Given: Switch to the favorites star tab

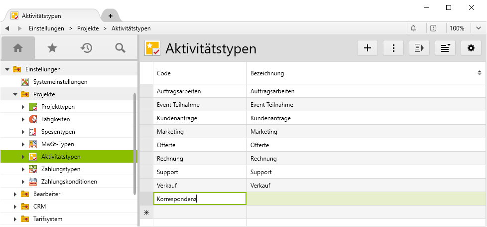Looking at the screenshot, I should coord(52,48).
